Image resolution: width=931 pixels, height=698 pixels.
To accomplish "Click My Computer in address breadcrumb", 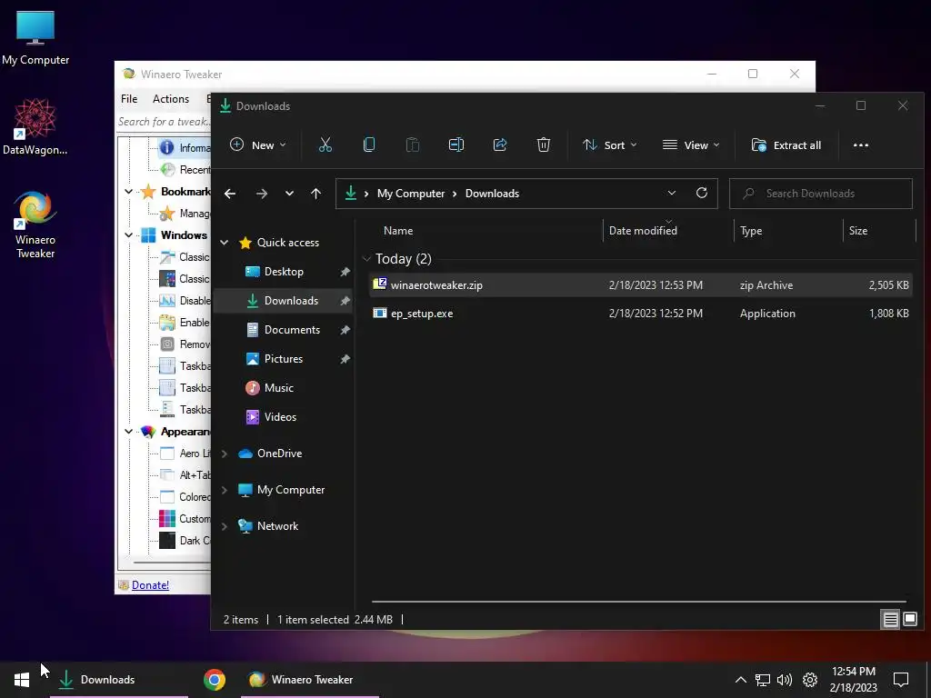I will 411,194.
